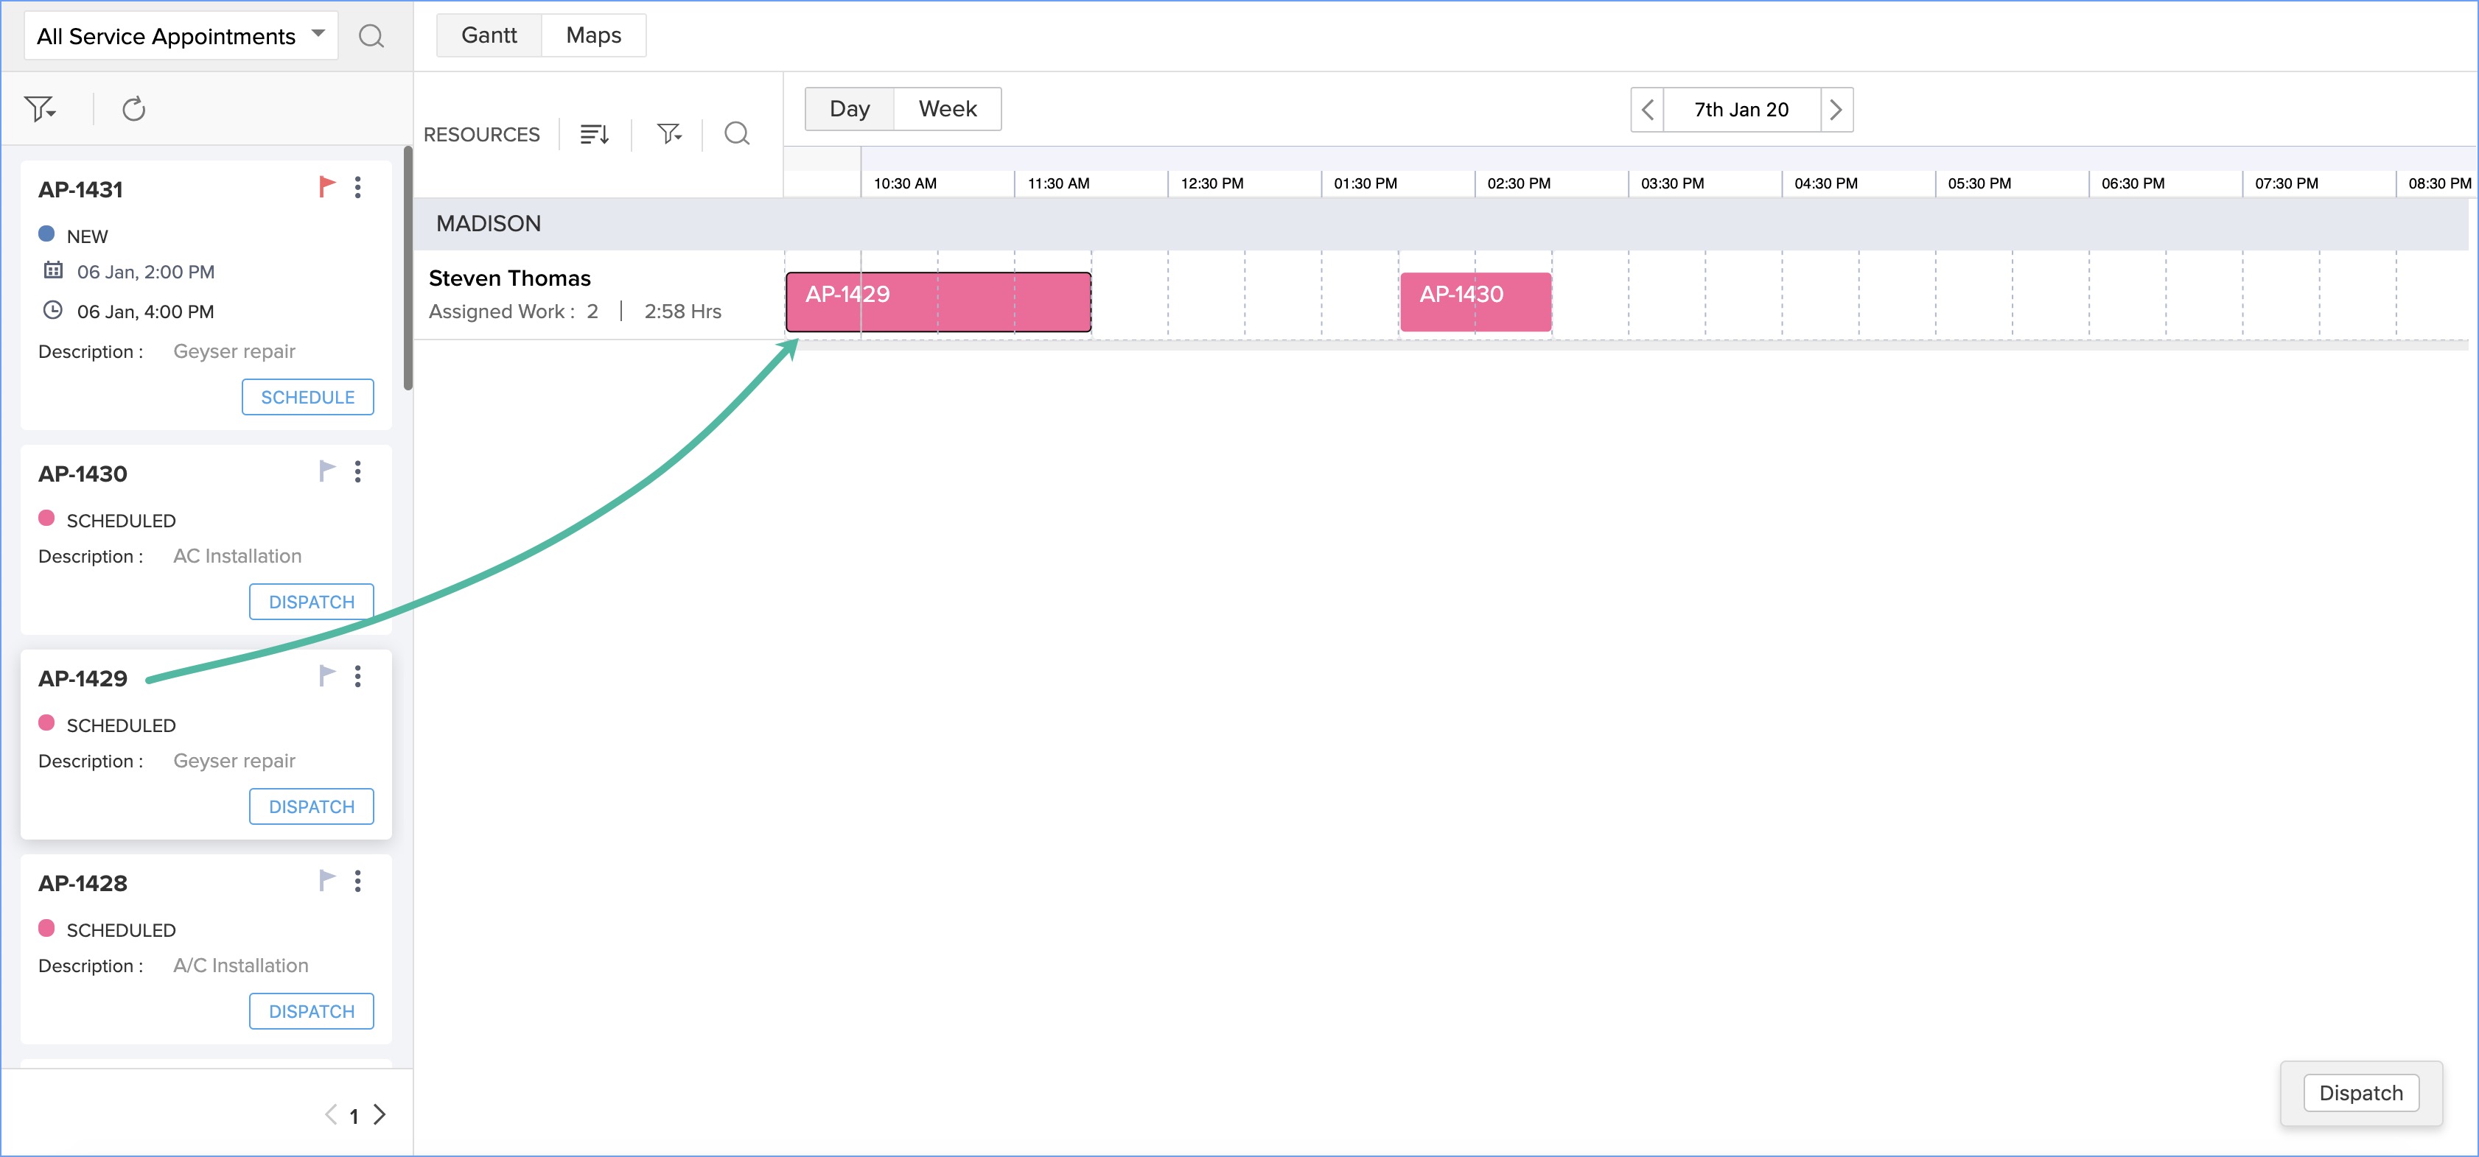Image resolution: width=2479 pixels, height=1157 pixels.
Task: Open search next to All Service Appointments
Action: (371, 35)
